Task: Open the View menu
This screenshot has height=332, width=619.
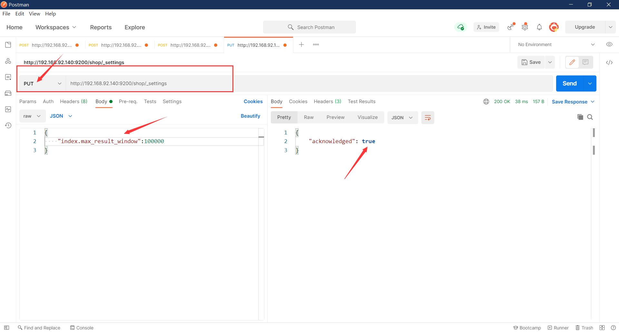Action: coord(34,14)
